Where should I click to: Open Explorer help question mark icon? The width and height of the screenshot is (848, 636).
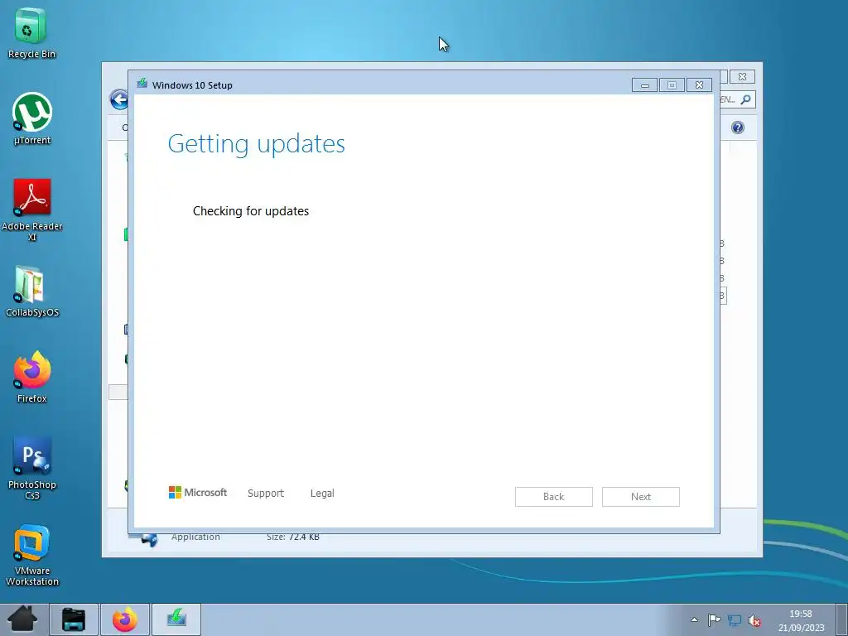[738, 127]
